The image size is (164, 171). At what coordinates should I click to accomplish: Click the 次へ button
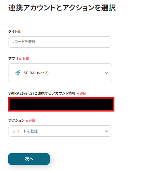(29, 159)
